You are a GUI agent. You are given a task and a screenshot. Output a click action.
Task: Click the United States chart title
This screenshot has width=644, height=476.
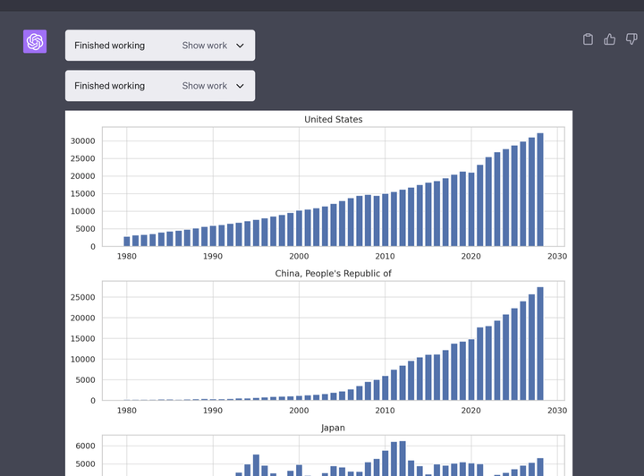pos(333,120)
